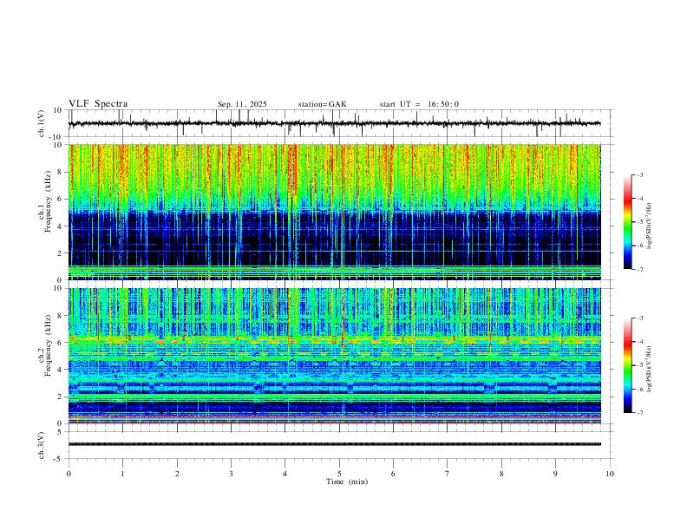Screen dimensions: 687x531
Task: Click time axis tick label "6"
Action: (393, 474)
